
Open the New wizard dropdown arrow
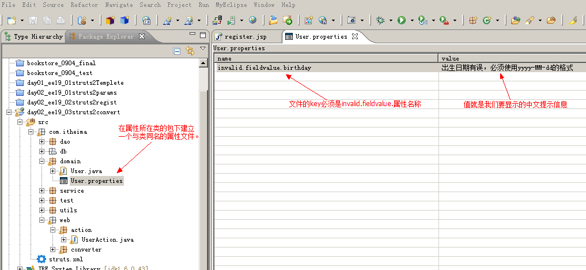pyautogui.click(x=22, y=21)
